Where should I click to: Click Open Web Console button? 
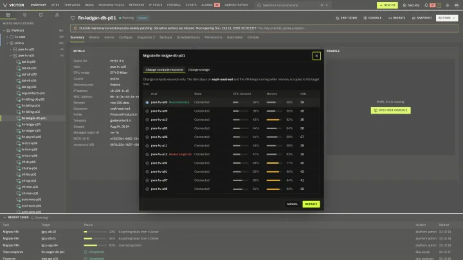point(390,110)
